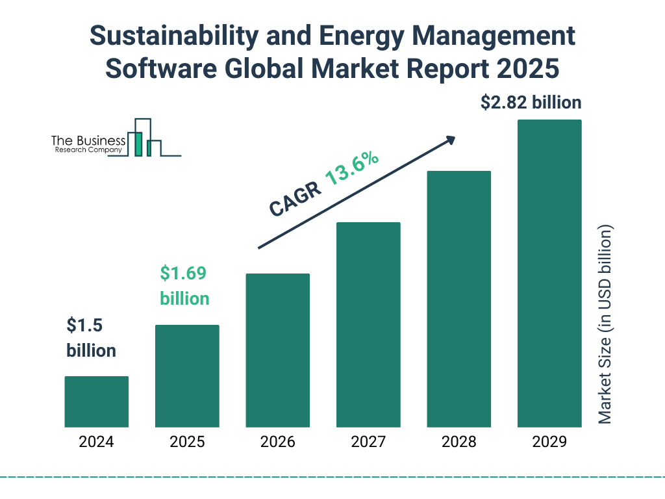Click the '2026' axis year label

point(278,442)
